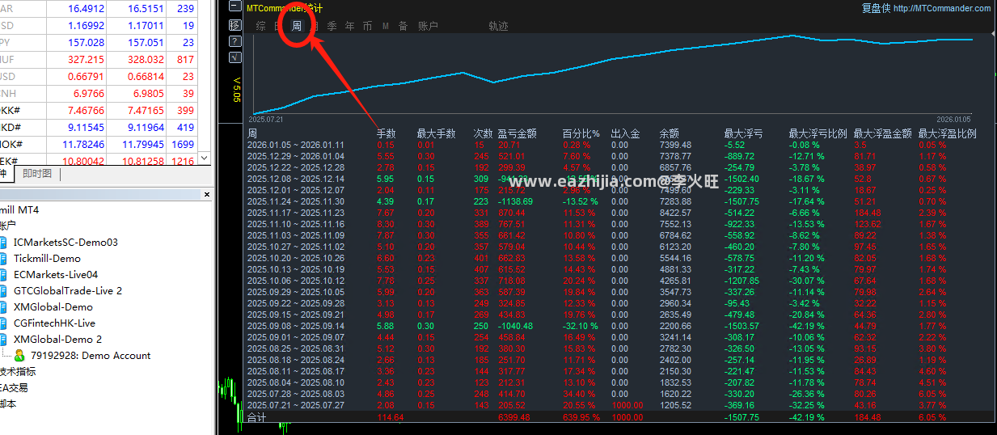997x435 pixels.
Task: Click the 最大浮盈比例 column header
Action: (x=947, y=133)
